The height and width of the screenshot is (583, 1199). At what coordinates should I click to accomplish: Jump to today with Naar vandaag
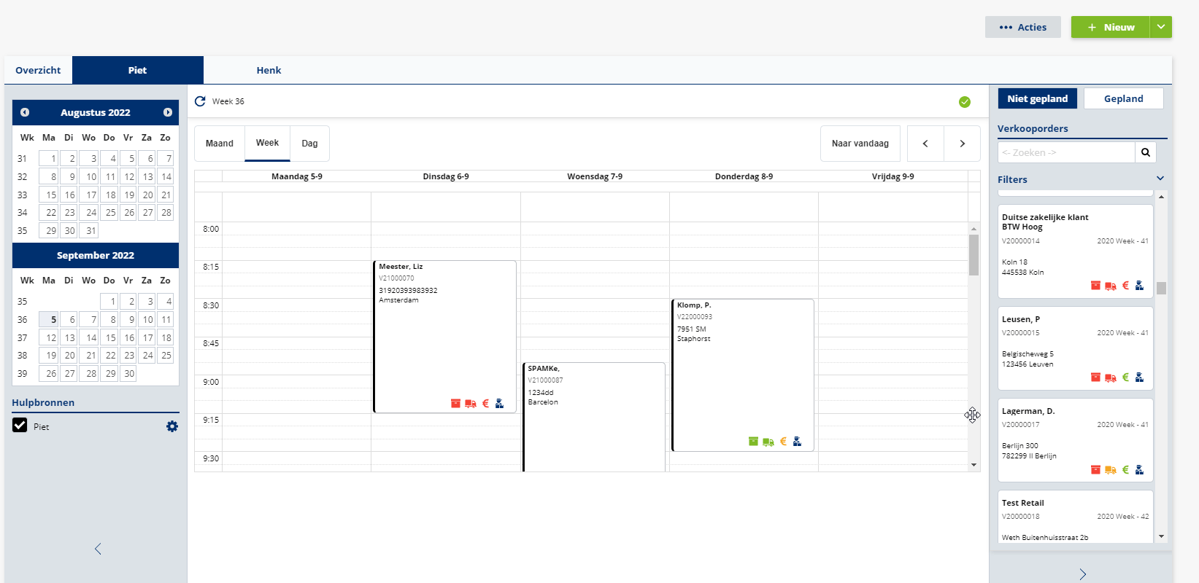(x=860, y=144)
